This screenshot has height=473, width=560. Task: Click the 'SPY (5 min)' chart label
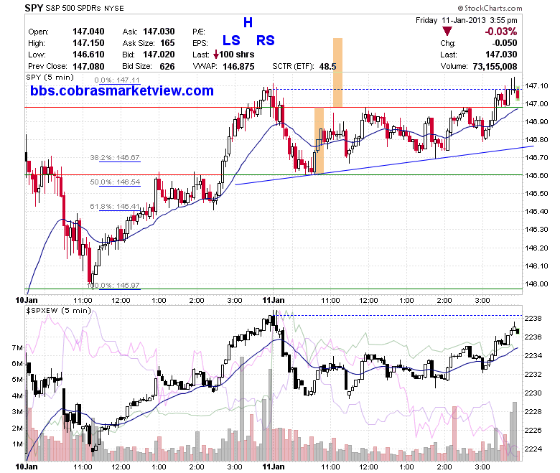click(x=50, y=77)
